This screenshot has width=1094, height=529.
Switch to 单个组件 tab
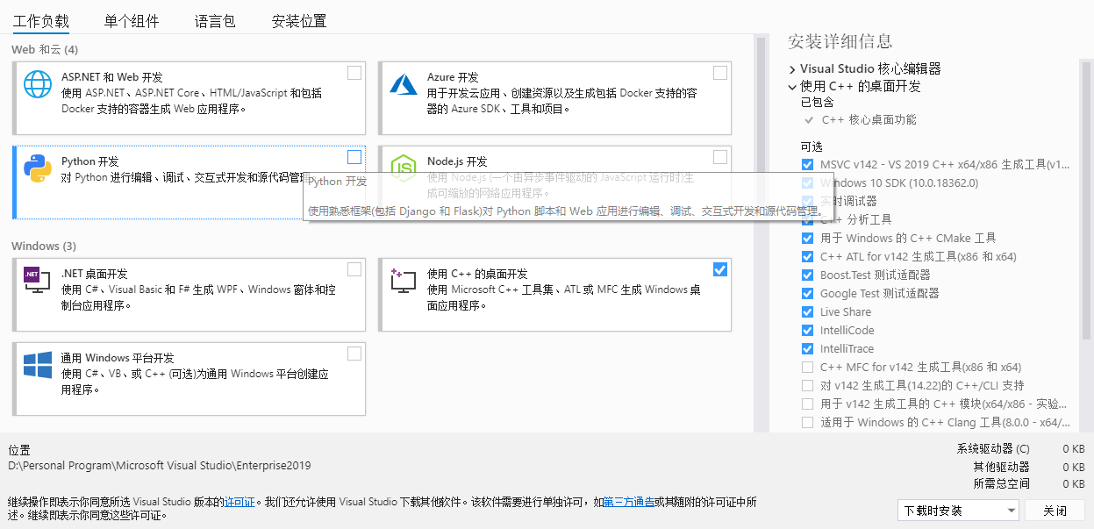[132, 21]
